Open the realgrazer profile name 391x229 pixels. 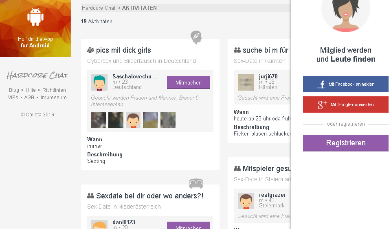272,195
